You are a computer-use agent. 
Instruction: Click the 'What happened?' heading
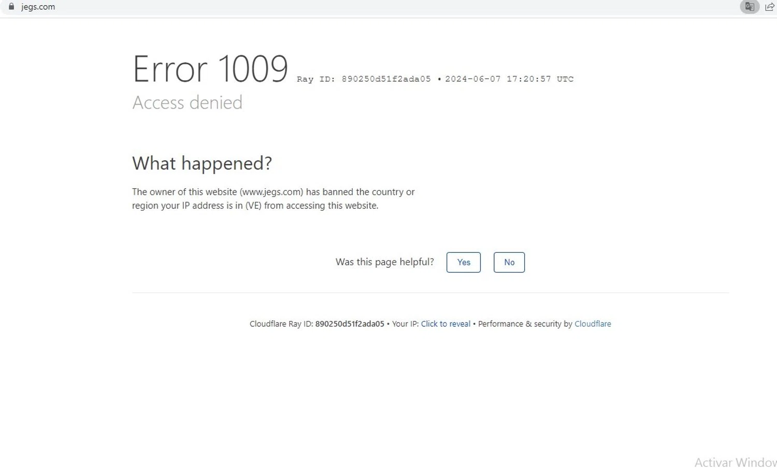[x=202, y=163]
